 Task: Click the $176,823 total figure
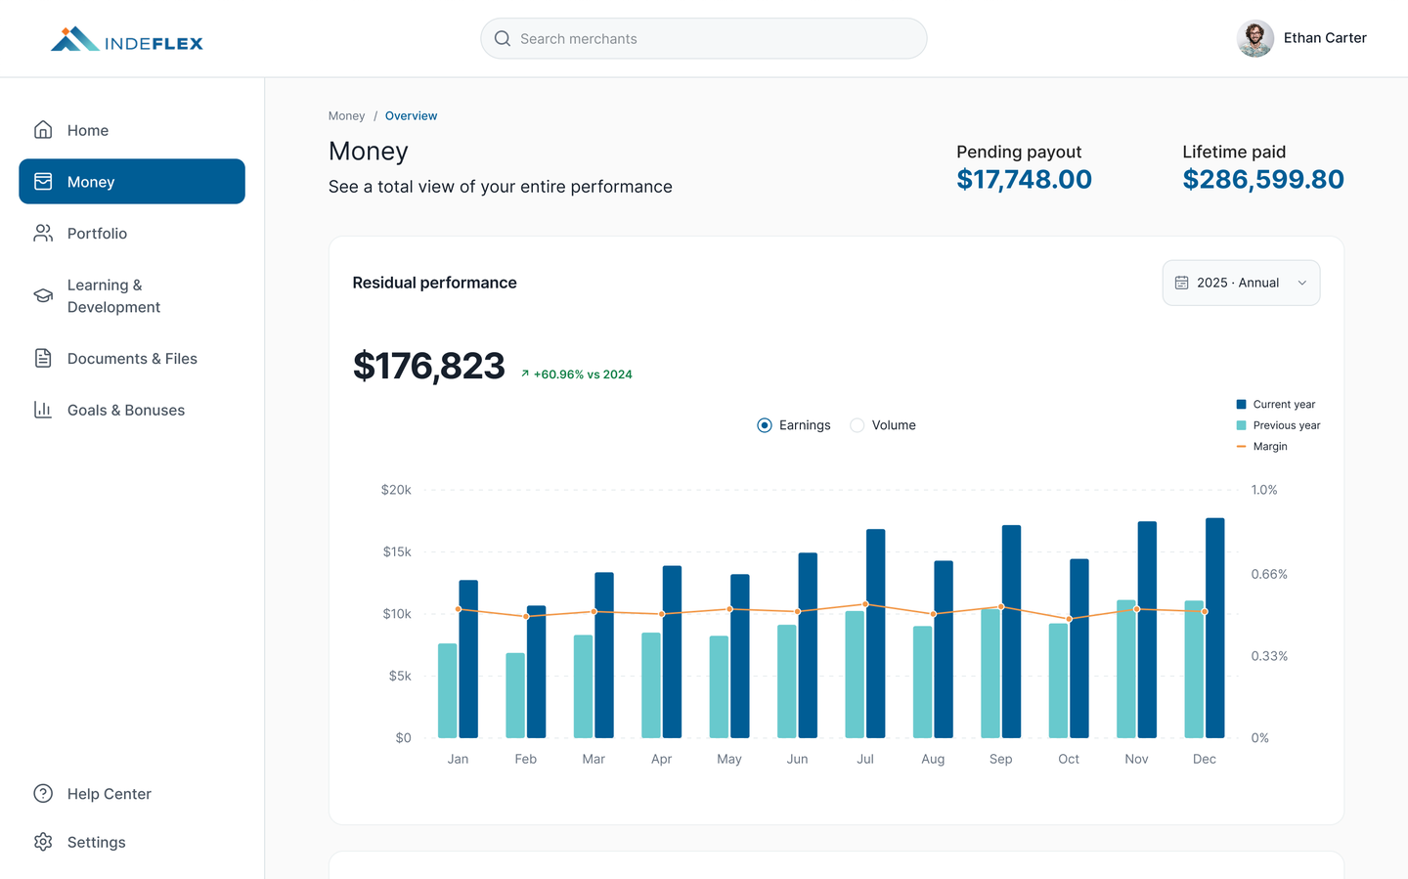428,366
